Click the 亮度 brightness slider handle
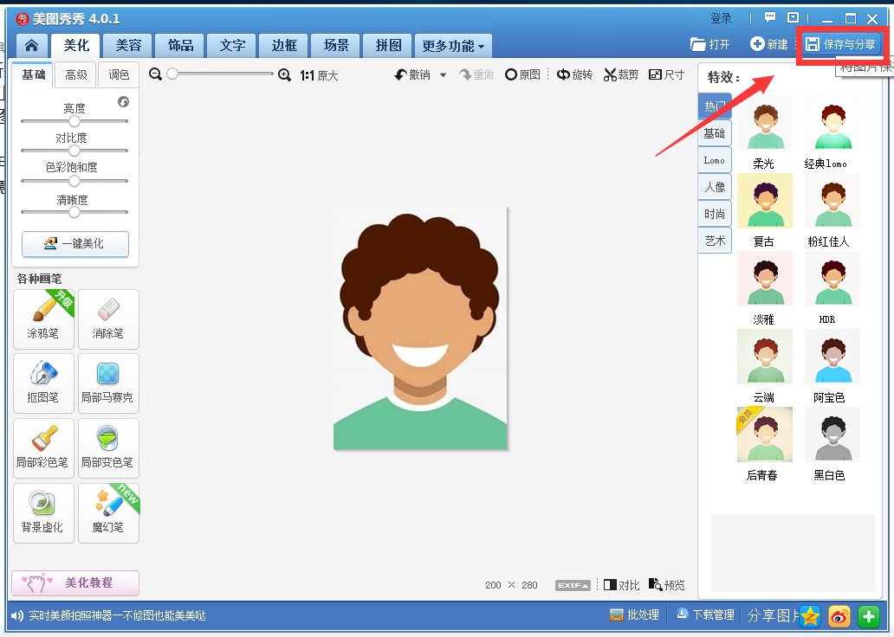 pos(74,121)
